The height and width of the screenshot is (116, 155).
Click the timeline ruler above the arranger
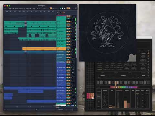30,12
